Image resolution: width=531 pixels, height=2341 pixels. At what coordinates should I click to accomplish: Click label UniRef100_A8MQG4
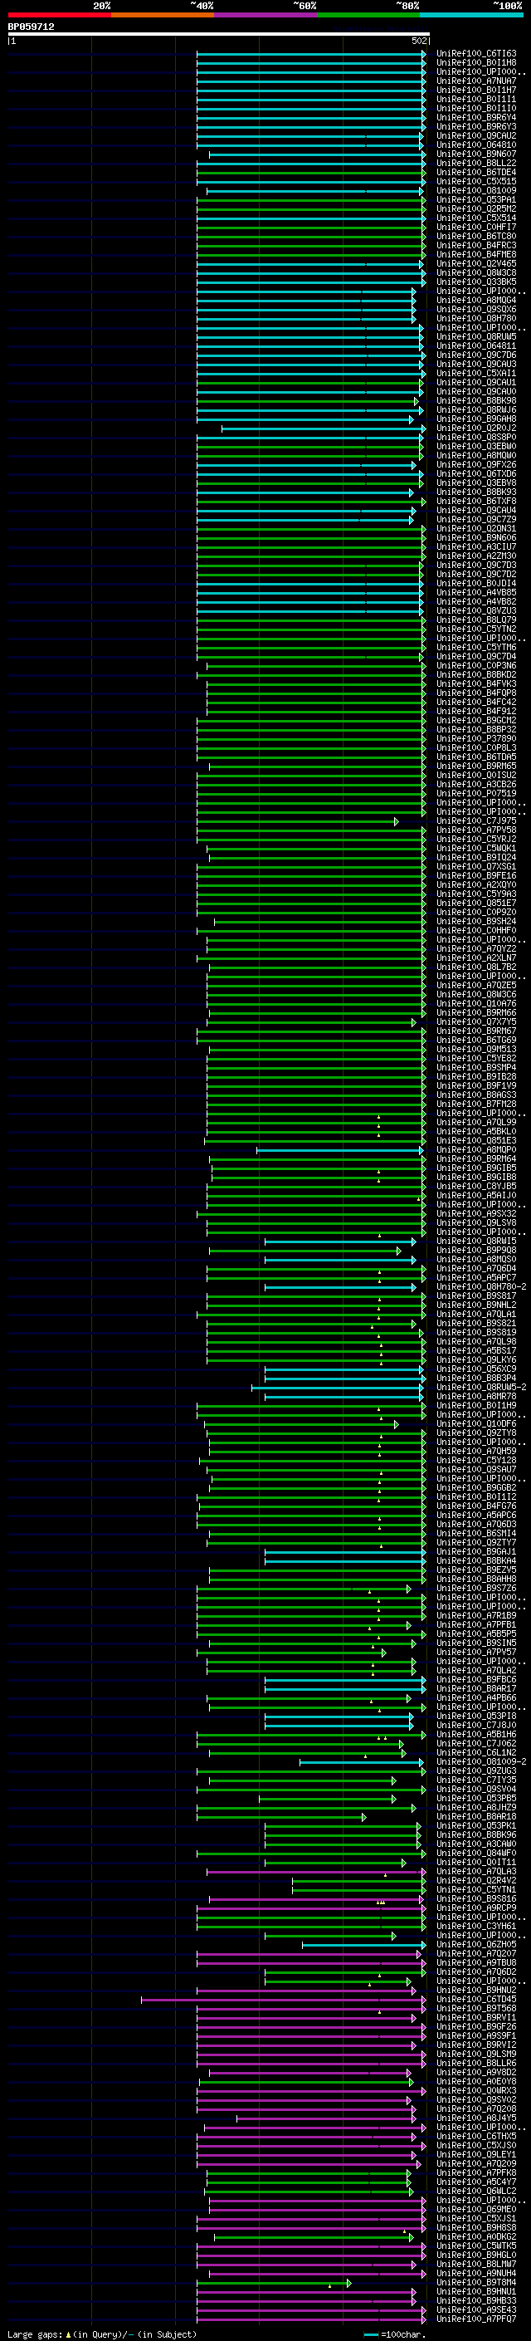(x=475, y=300)
